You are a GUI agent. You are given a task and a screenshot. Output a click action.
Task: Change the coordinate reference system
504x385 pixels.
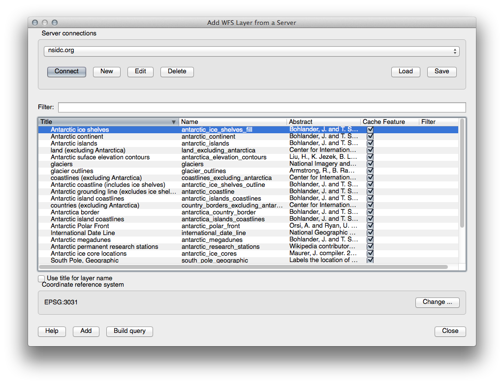pyautogui.click(x=437, y=302)
